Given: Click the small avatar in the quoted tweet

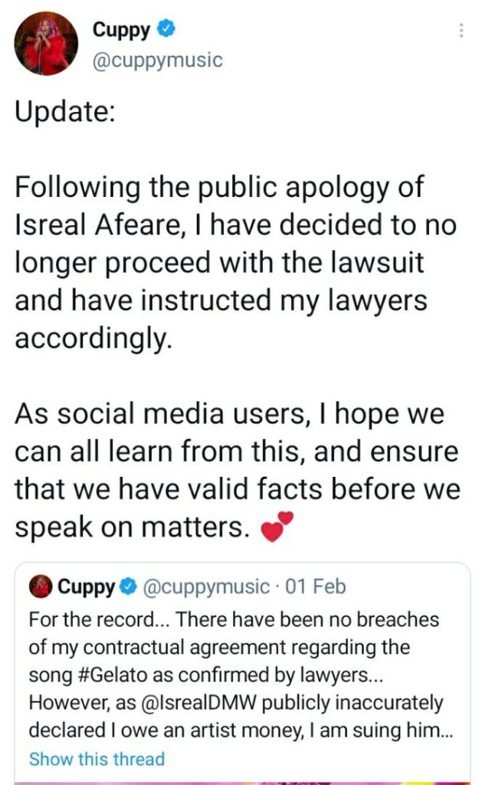Looking at the screenshot, I should click(x=40, y=587).
